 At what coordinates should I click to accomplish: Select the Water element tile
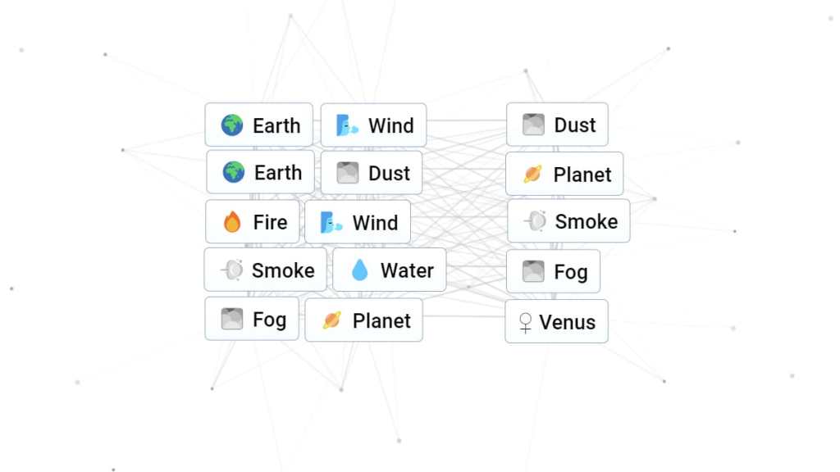pos(389,270)
